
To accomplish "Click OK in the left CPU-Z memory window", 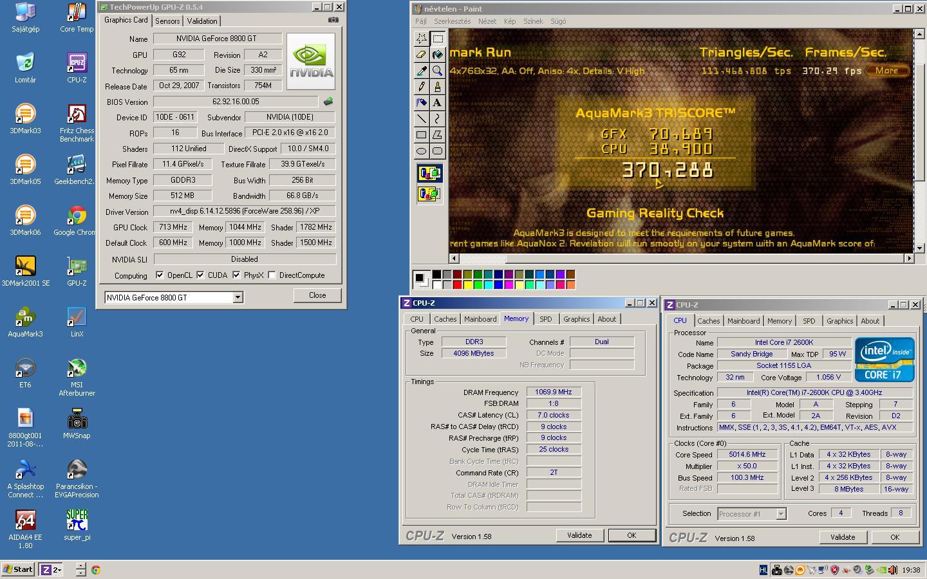I will [x=632, y=535].
